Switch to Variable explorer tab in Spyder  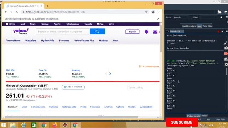point(189,26)
